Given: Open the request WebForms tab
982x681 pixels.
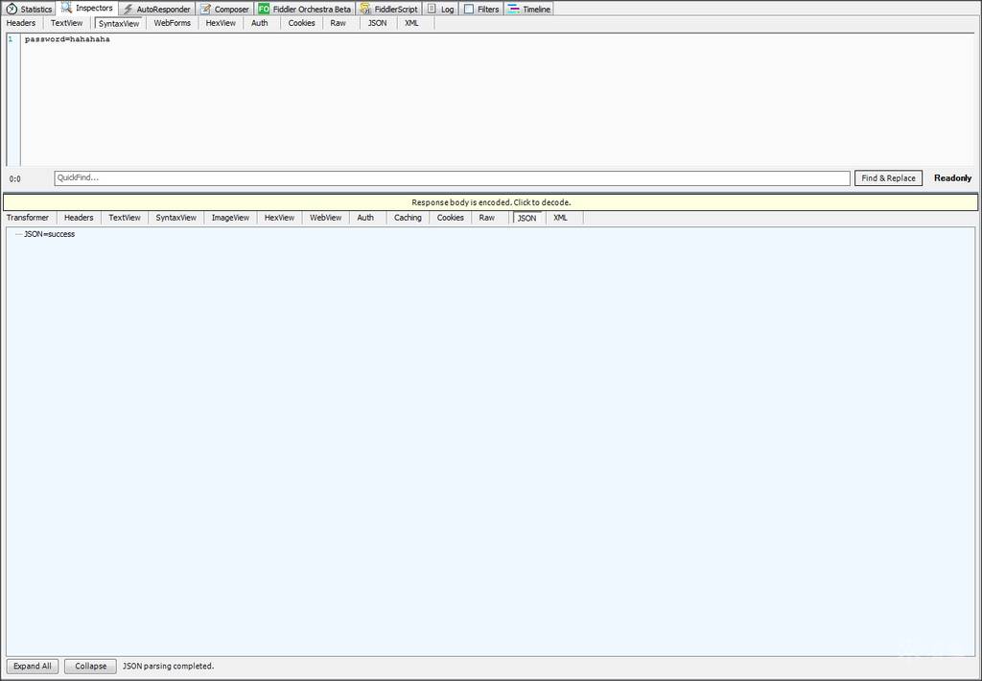Looking at the screenshot, I should (x=173, y=23).
